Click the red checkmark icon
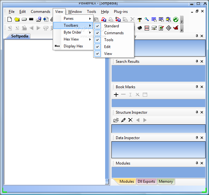The width and height of the screenshot is (209, 195). (x=176, y=28)
